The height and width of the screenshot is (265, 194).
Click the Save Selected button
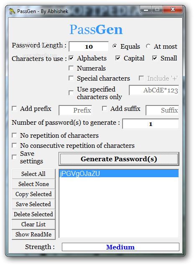pyautogui.click(x=33, y=204)
